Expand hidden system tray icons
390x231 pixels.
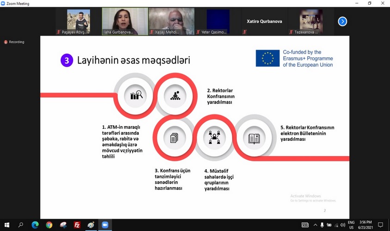315,225
